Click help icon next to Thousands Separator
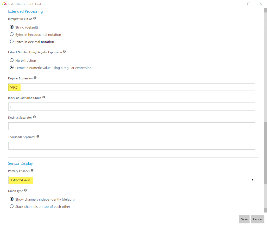The image size is (267, 226). (38, 136)
